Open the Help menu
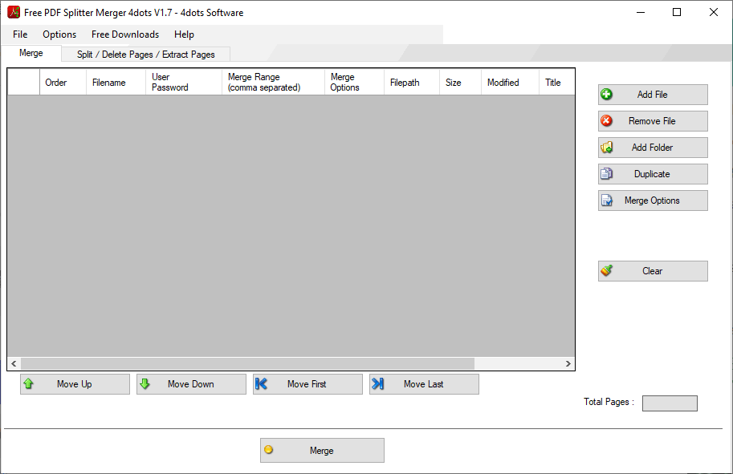The height and width of the screenshot is (474, 733). click(184, 34)
